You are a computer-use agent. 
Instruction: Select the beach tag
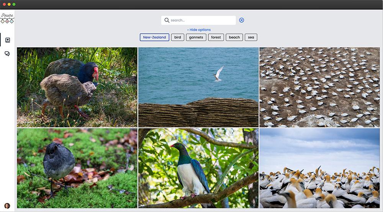[x=234, y=37]
